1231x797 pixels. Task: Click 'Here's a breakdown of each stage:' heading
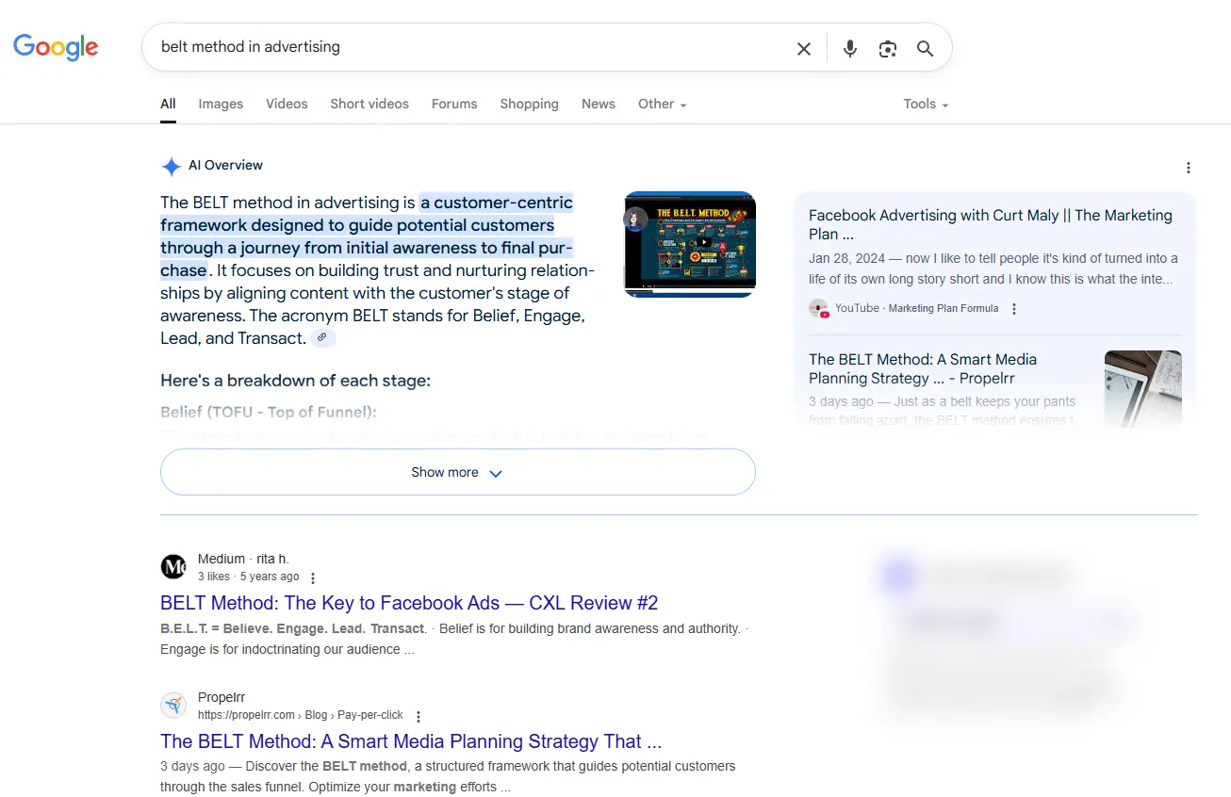pyautogui.click(x=295, y=381)
